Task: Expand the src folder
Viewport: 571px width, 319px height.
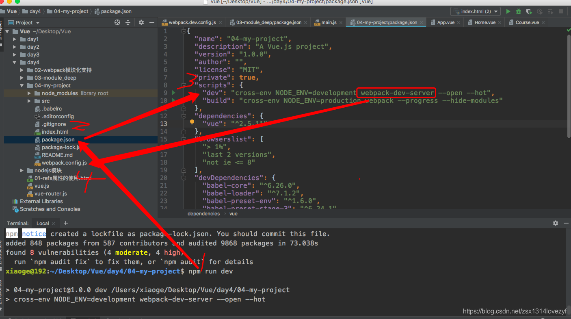Action: pos(29,101)
